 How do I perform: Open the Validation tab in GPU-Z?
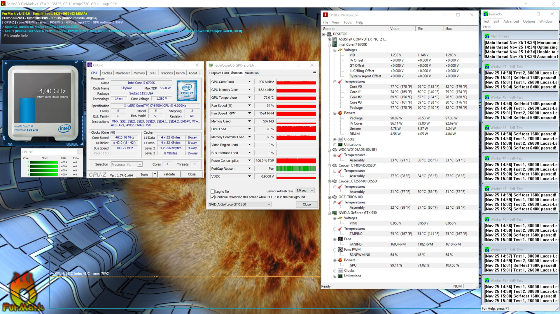click(x=252, y=73)
